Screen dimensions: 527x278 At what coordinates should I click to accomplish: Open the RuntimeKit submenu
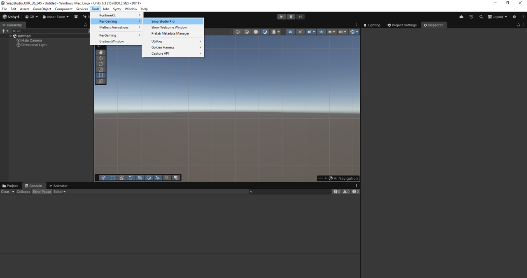117,15
